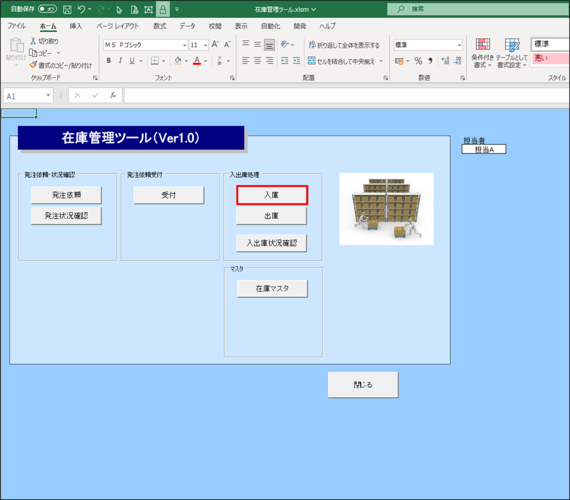
Task: Click the 発注依頼 button
Action: pyautogui.click(x=66, y=195)
